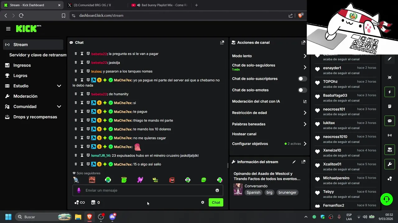Click the chat panel scrollbar
The height and width of the screenshot is (223, 398).
228,166
